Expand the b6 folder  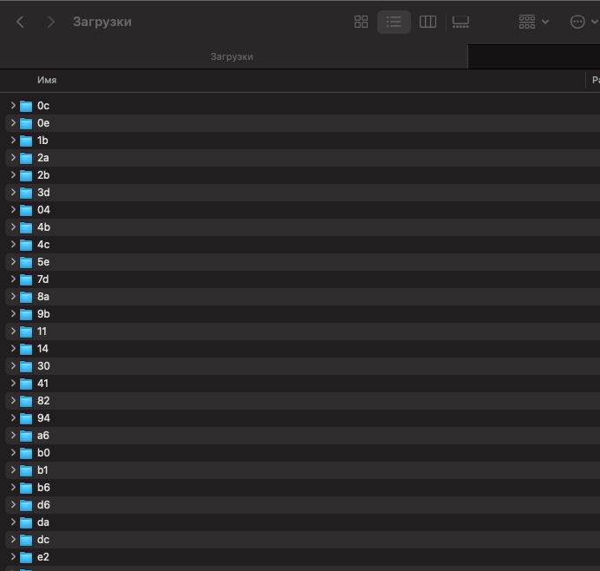click(x=13, y=487)
